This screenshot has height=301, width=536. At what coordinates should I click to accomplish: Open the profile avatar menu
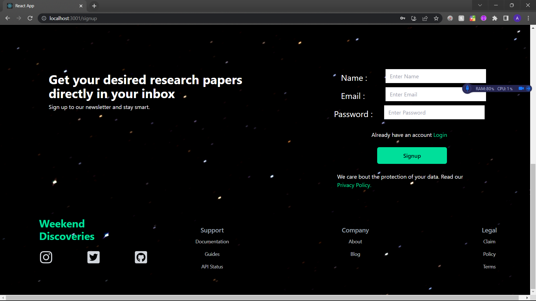517,18
